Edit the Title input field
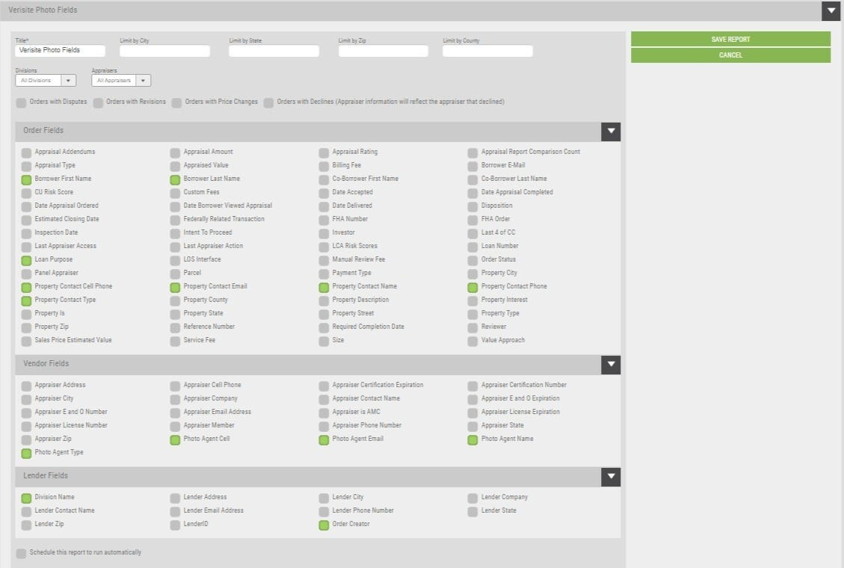Screen dimensions: 844x568 click(x=61, y=50)
